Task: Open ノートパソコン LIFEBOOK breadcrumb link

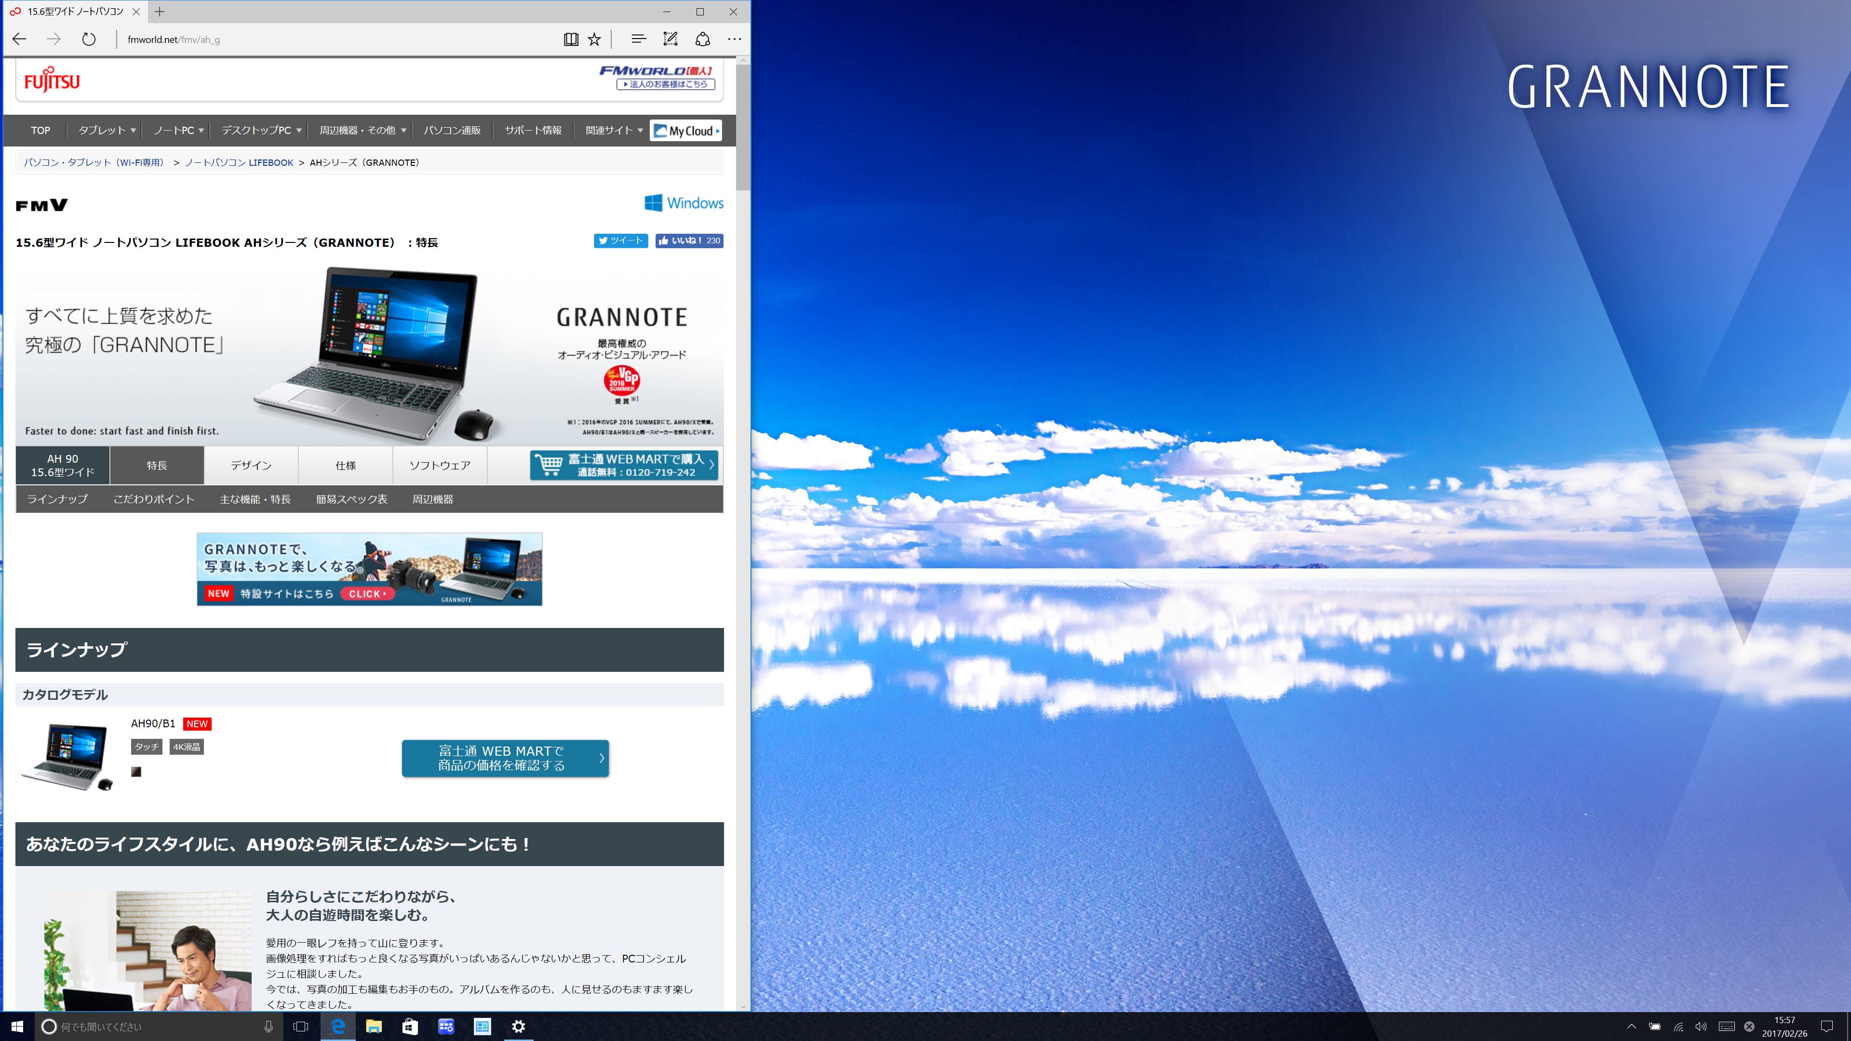Action: coord(239,162)
